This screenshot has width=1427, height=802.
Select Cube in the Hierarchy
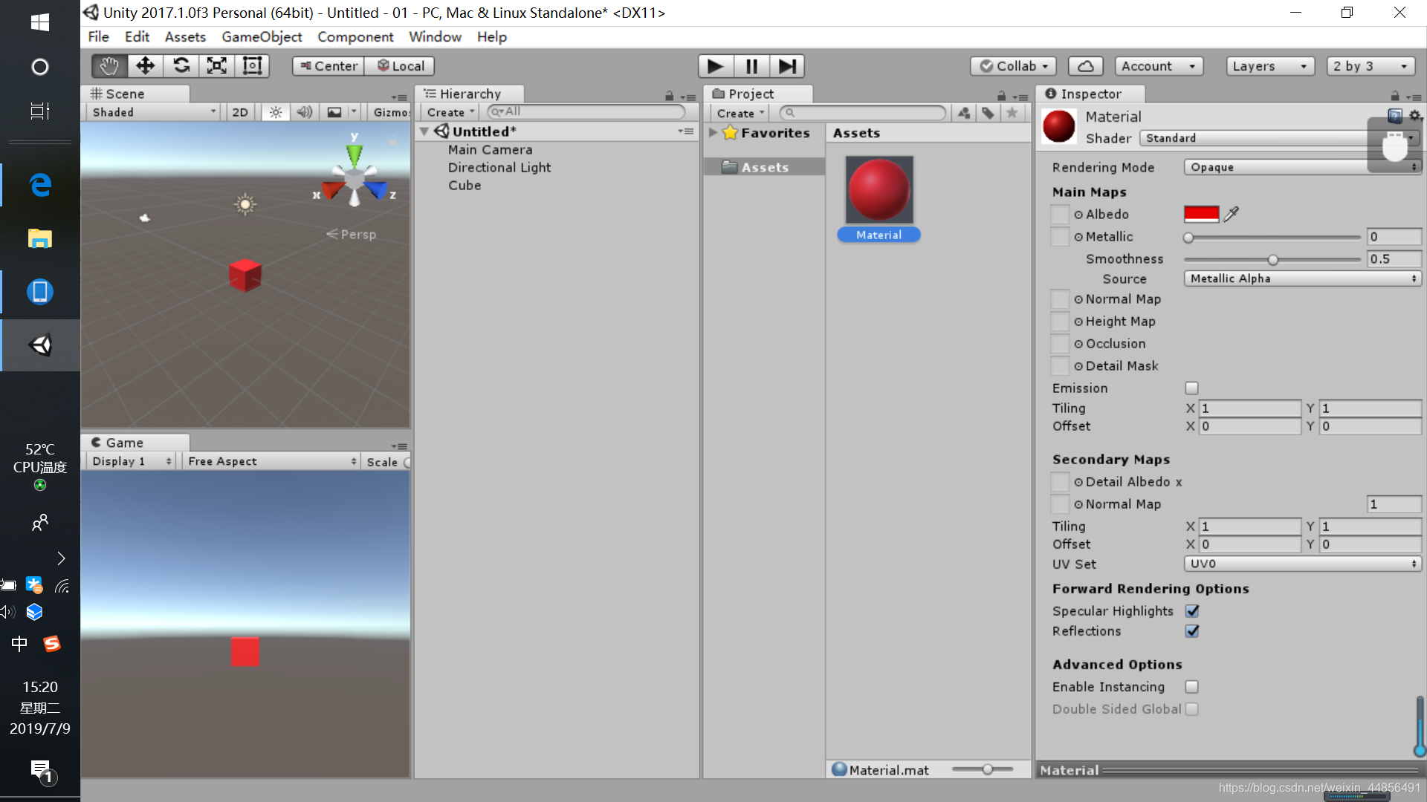(465, 185)
